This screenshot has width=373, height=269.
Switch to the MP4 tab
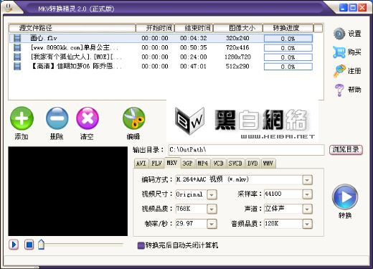203,164
